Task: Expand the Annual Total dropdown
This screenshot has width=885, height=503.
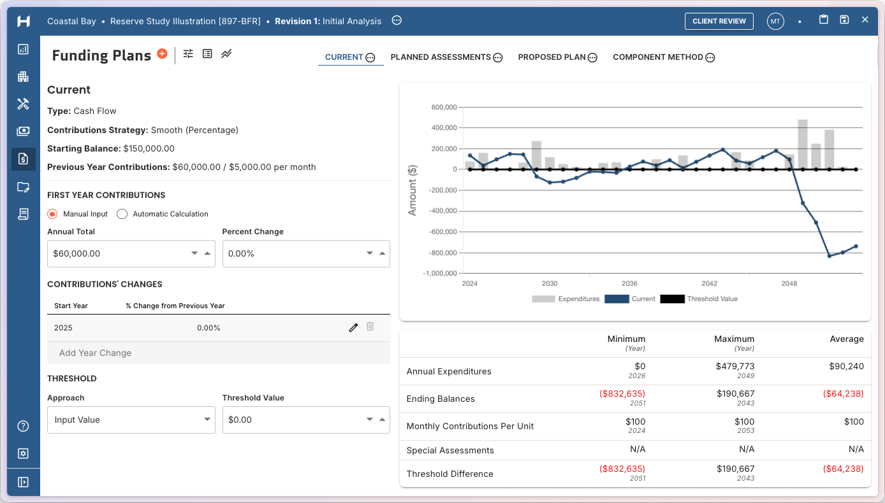Action: coord(194,253)
